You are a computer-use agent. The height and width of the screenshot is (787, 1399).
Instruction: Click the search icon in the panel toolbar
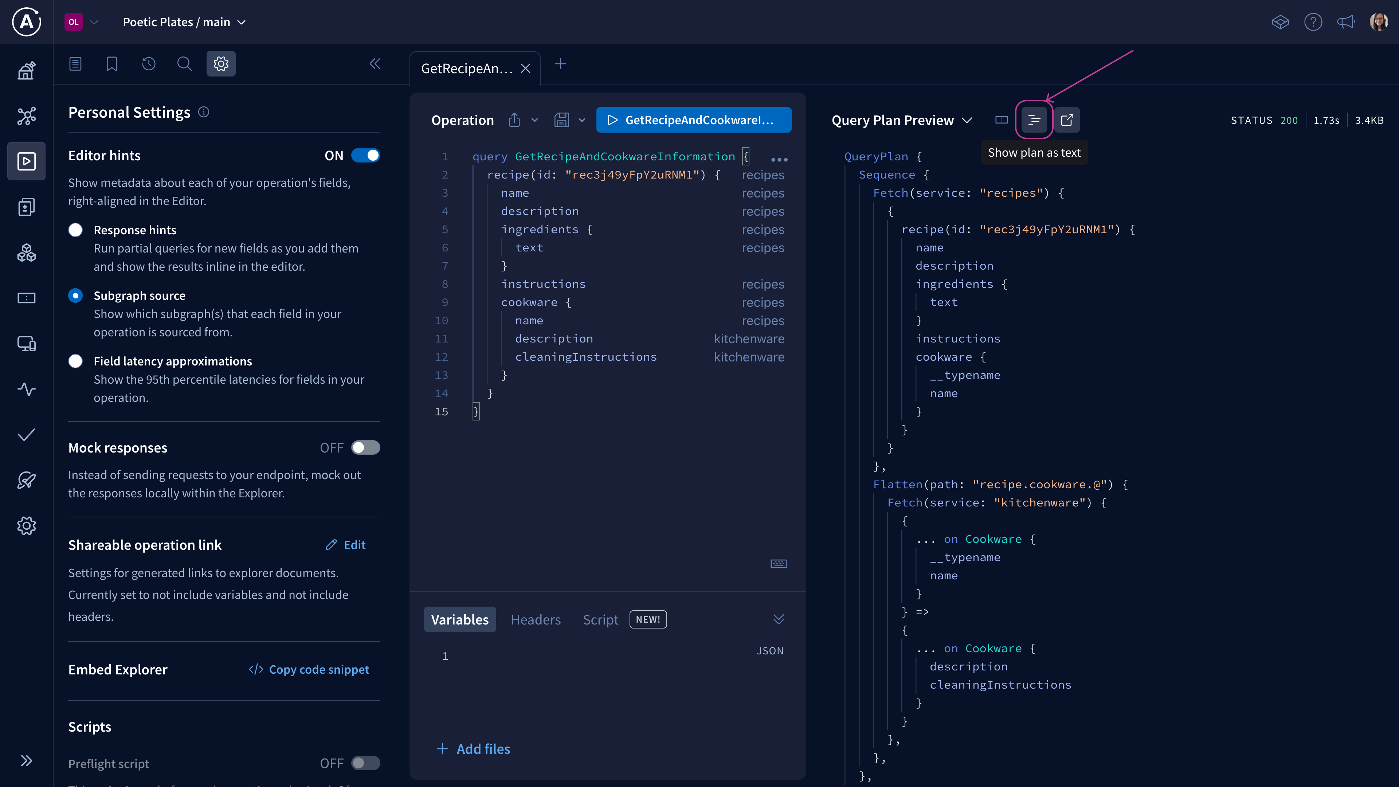185,64
